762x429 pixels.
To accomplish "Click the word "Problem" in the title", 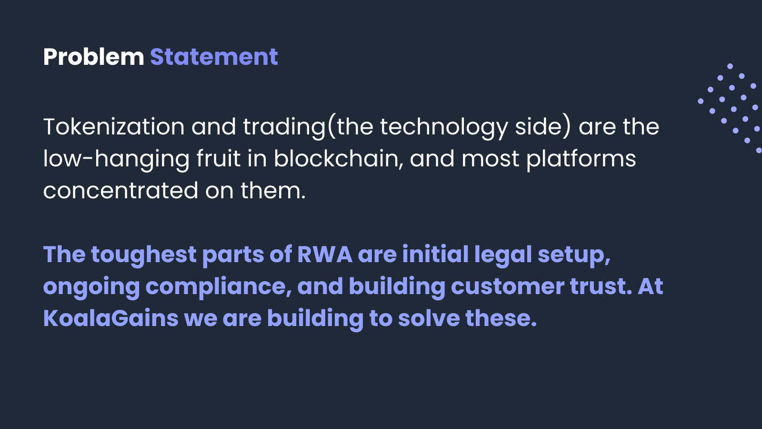I will point(93,57).
